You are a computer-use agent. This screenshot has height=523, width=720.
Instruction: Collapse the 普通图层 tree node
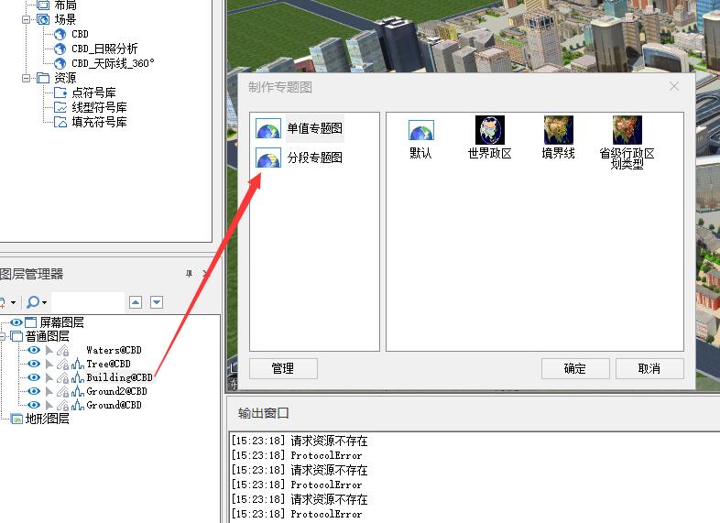tap(2, 336)
